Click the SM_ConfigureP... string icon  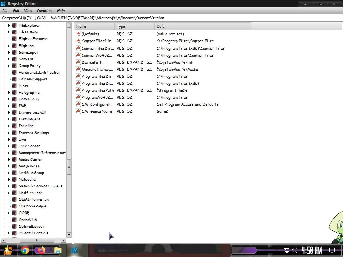78,104
